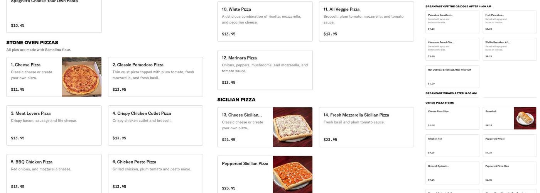Open the Cheese Sicilian pizza image

click(x=292, y=127)
